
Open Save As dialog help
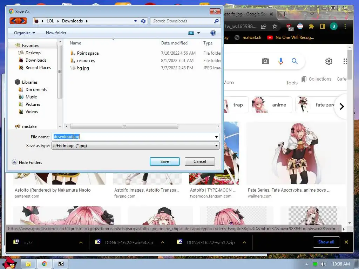[x=213, y=33]
